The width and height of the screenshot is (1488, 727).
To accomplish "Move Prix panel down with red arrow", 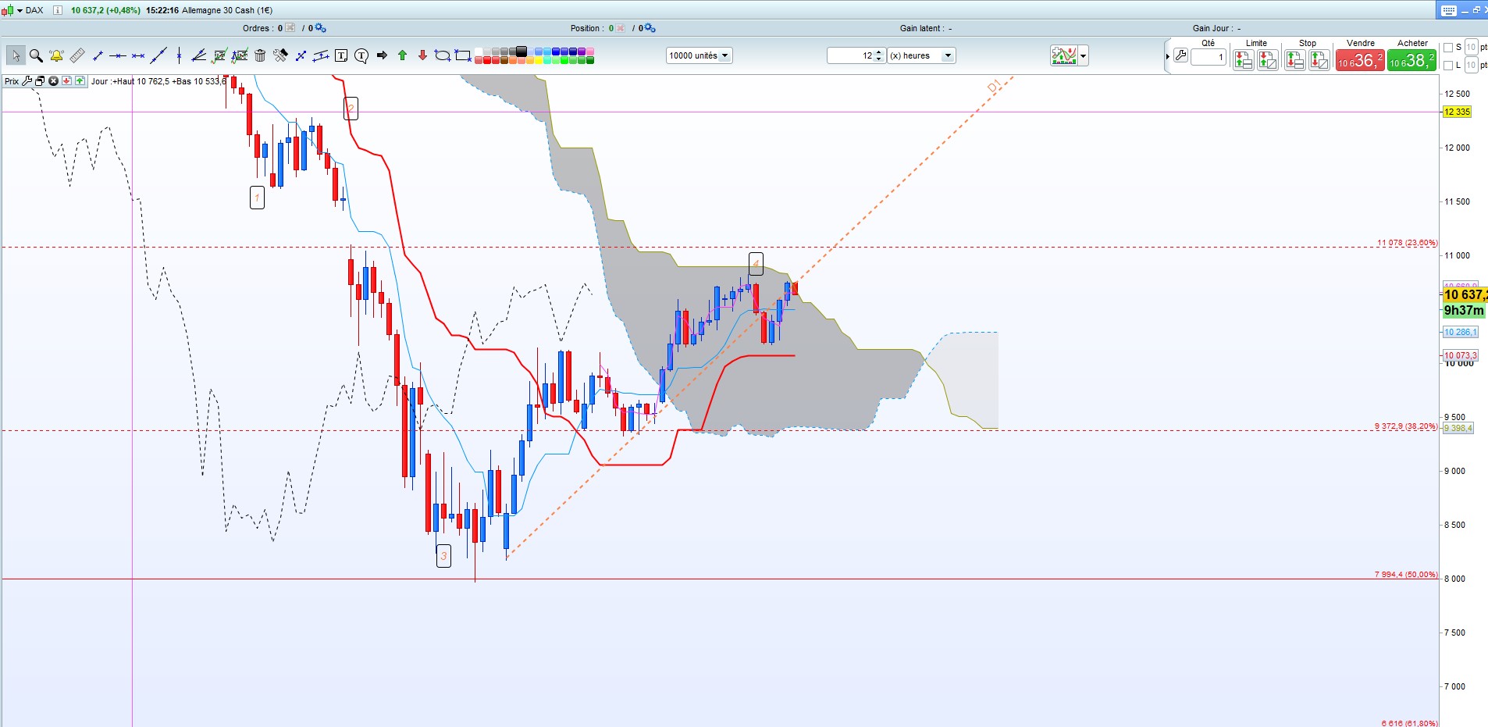I will pos(66,81).
